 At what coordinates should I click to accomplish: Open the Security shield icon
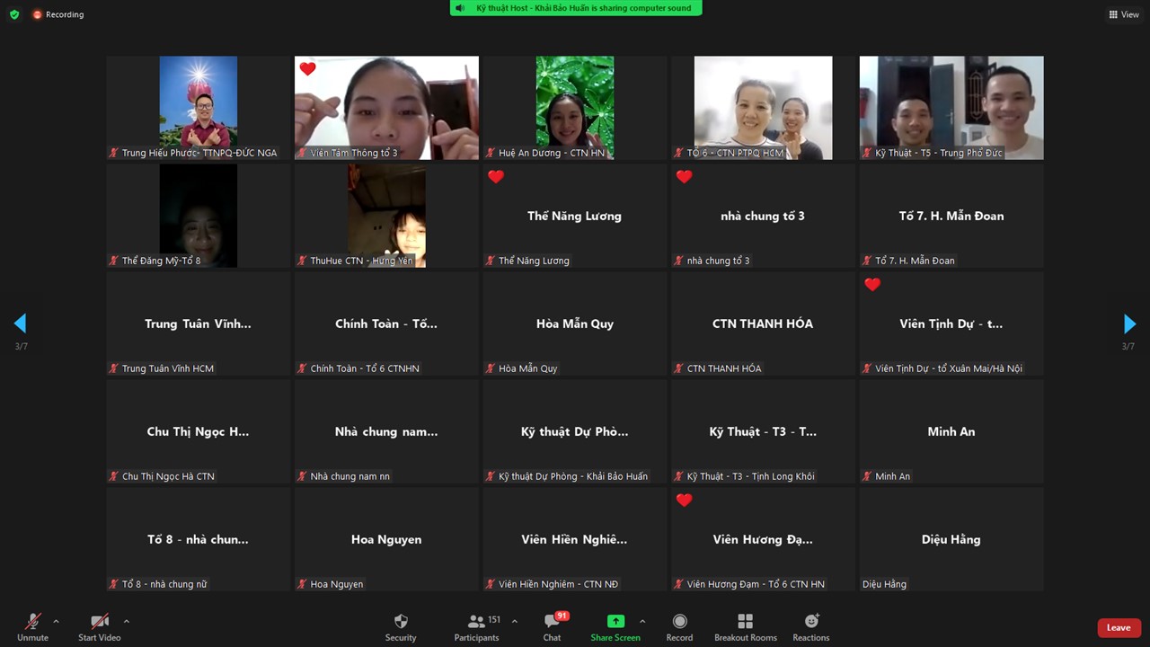click(401, 621)
